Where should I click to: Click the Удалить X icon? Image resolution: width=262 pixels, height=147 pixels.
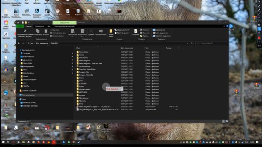(91, 31)
